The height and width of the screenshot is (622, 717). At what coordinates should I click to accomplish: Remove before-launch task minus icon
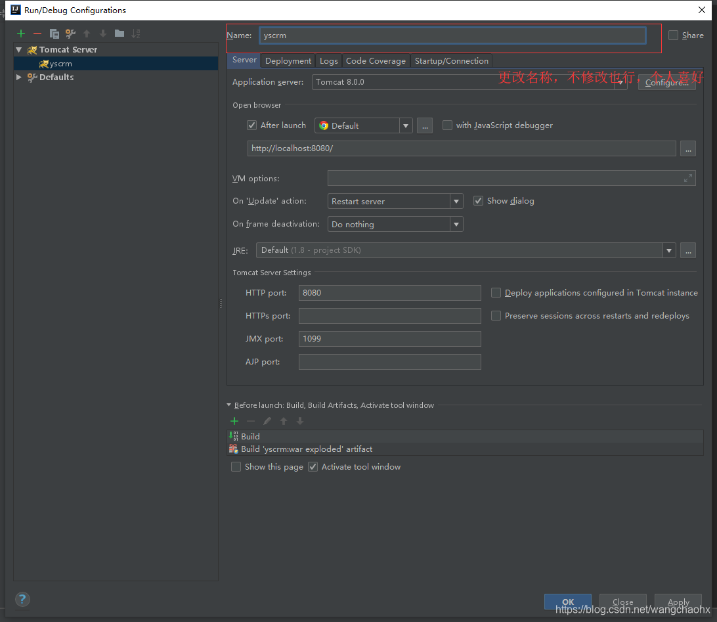pos(251,421)
